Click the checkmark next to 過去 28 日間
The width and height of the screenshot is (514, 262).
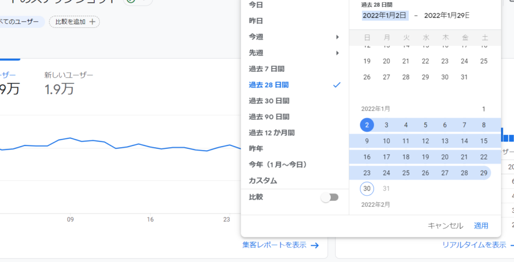pos(337,85)
